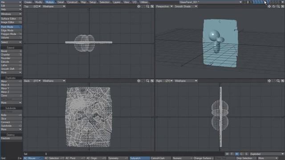Click the zoom magnifier icon of the Top viewport
Viewport: 285px width, 160px height.
[147, 6]
